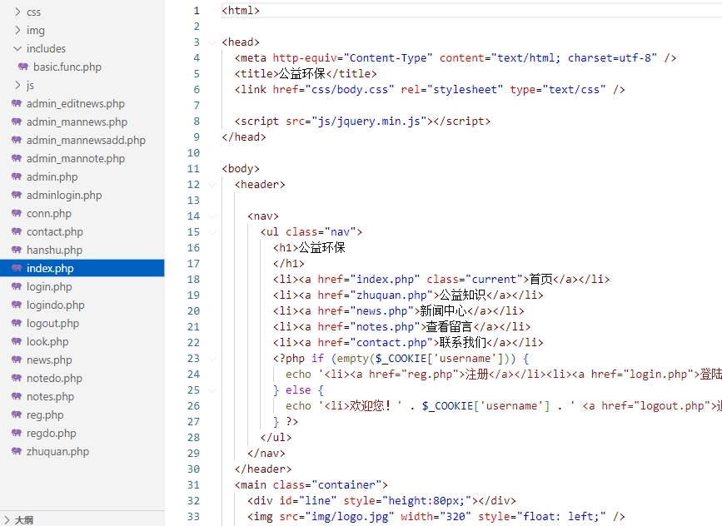Click the closing nav tag on line 29
Image resolution: width=722 pixels, height=526 pixels.
266,454
